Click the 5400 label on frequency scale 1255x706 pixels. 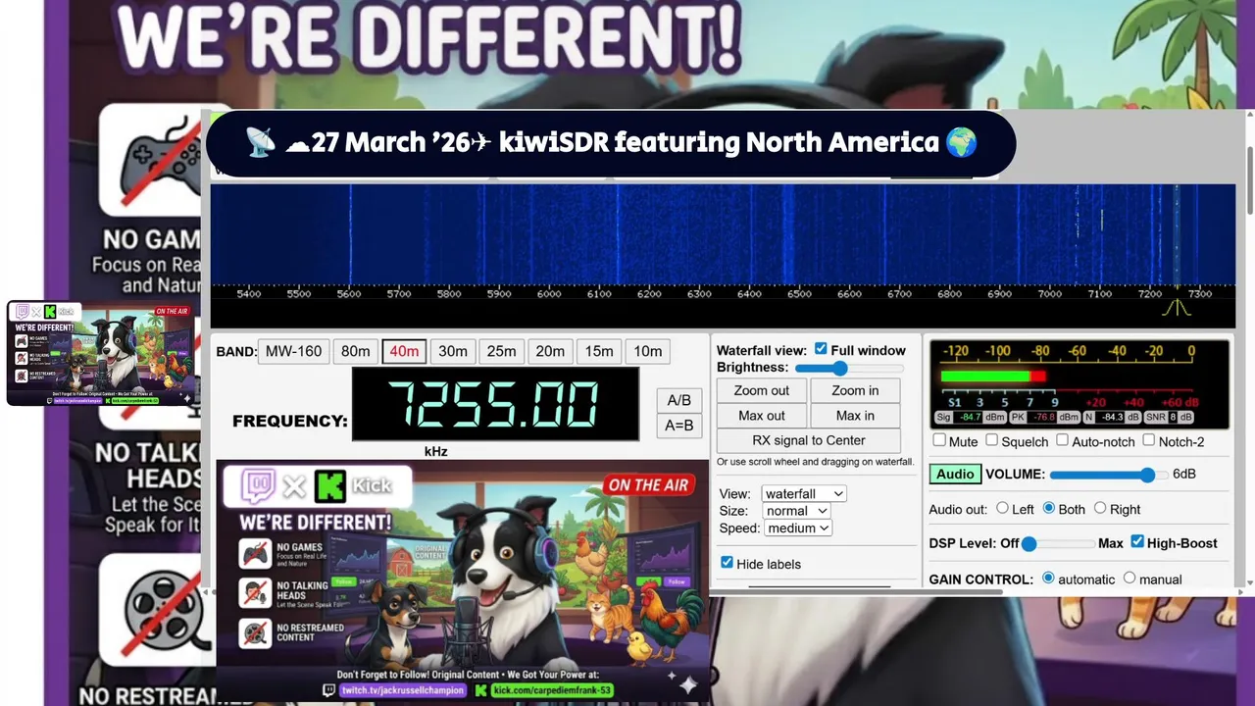click(x=249, y=294)
